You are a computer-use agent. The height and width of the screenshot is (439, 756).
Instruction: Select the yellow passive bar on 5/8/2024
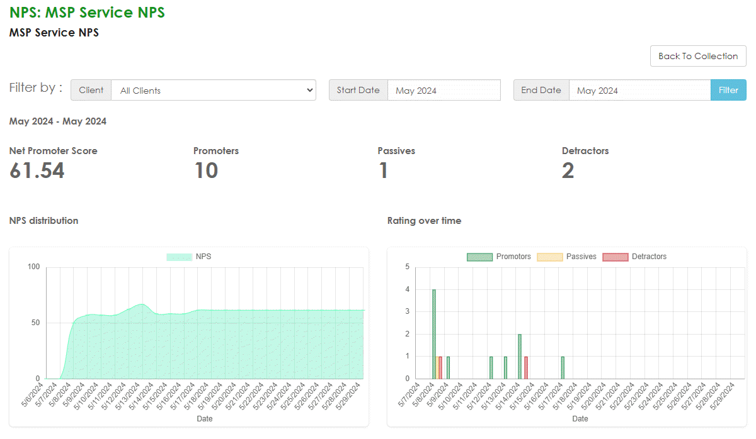click(x=437, y=367)
